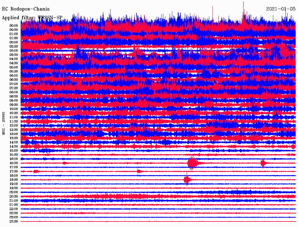Viewport: 298px width, 227px height.
Task: Click the HHZ - 20000 vertical axis label
Action: pos(4,123)
